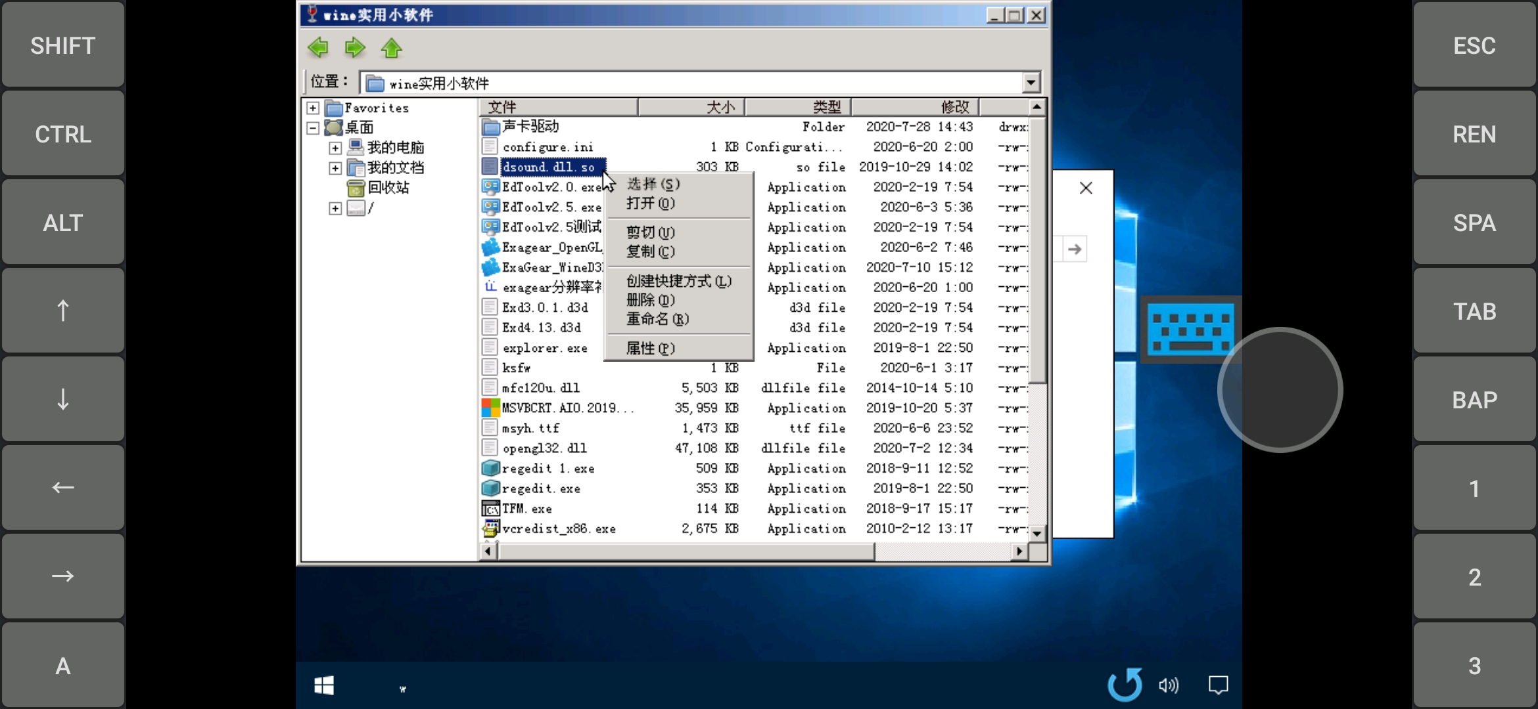The width and height of the screenshot is (1538, 709).
Task: Click the blue circular refresh icon
Action: coord(1125,685)
